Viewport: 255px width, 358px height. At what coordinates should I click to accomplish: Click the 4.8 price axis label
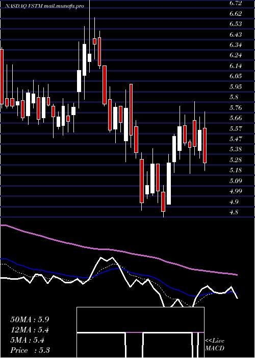[234, 212]
